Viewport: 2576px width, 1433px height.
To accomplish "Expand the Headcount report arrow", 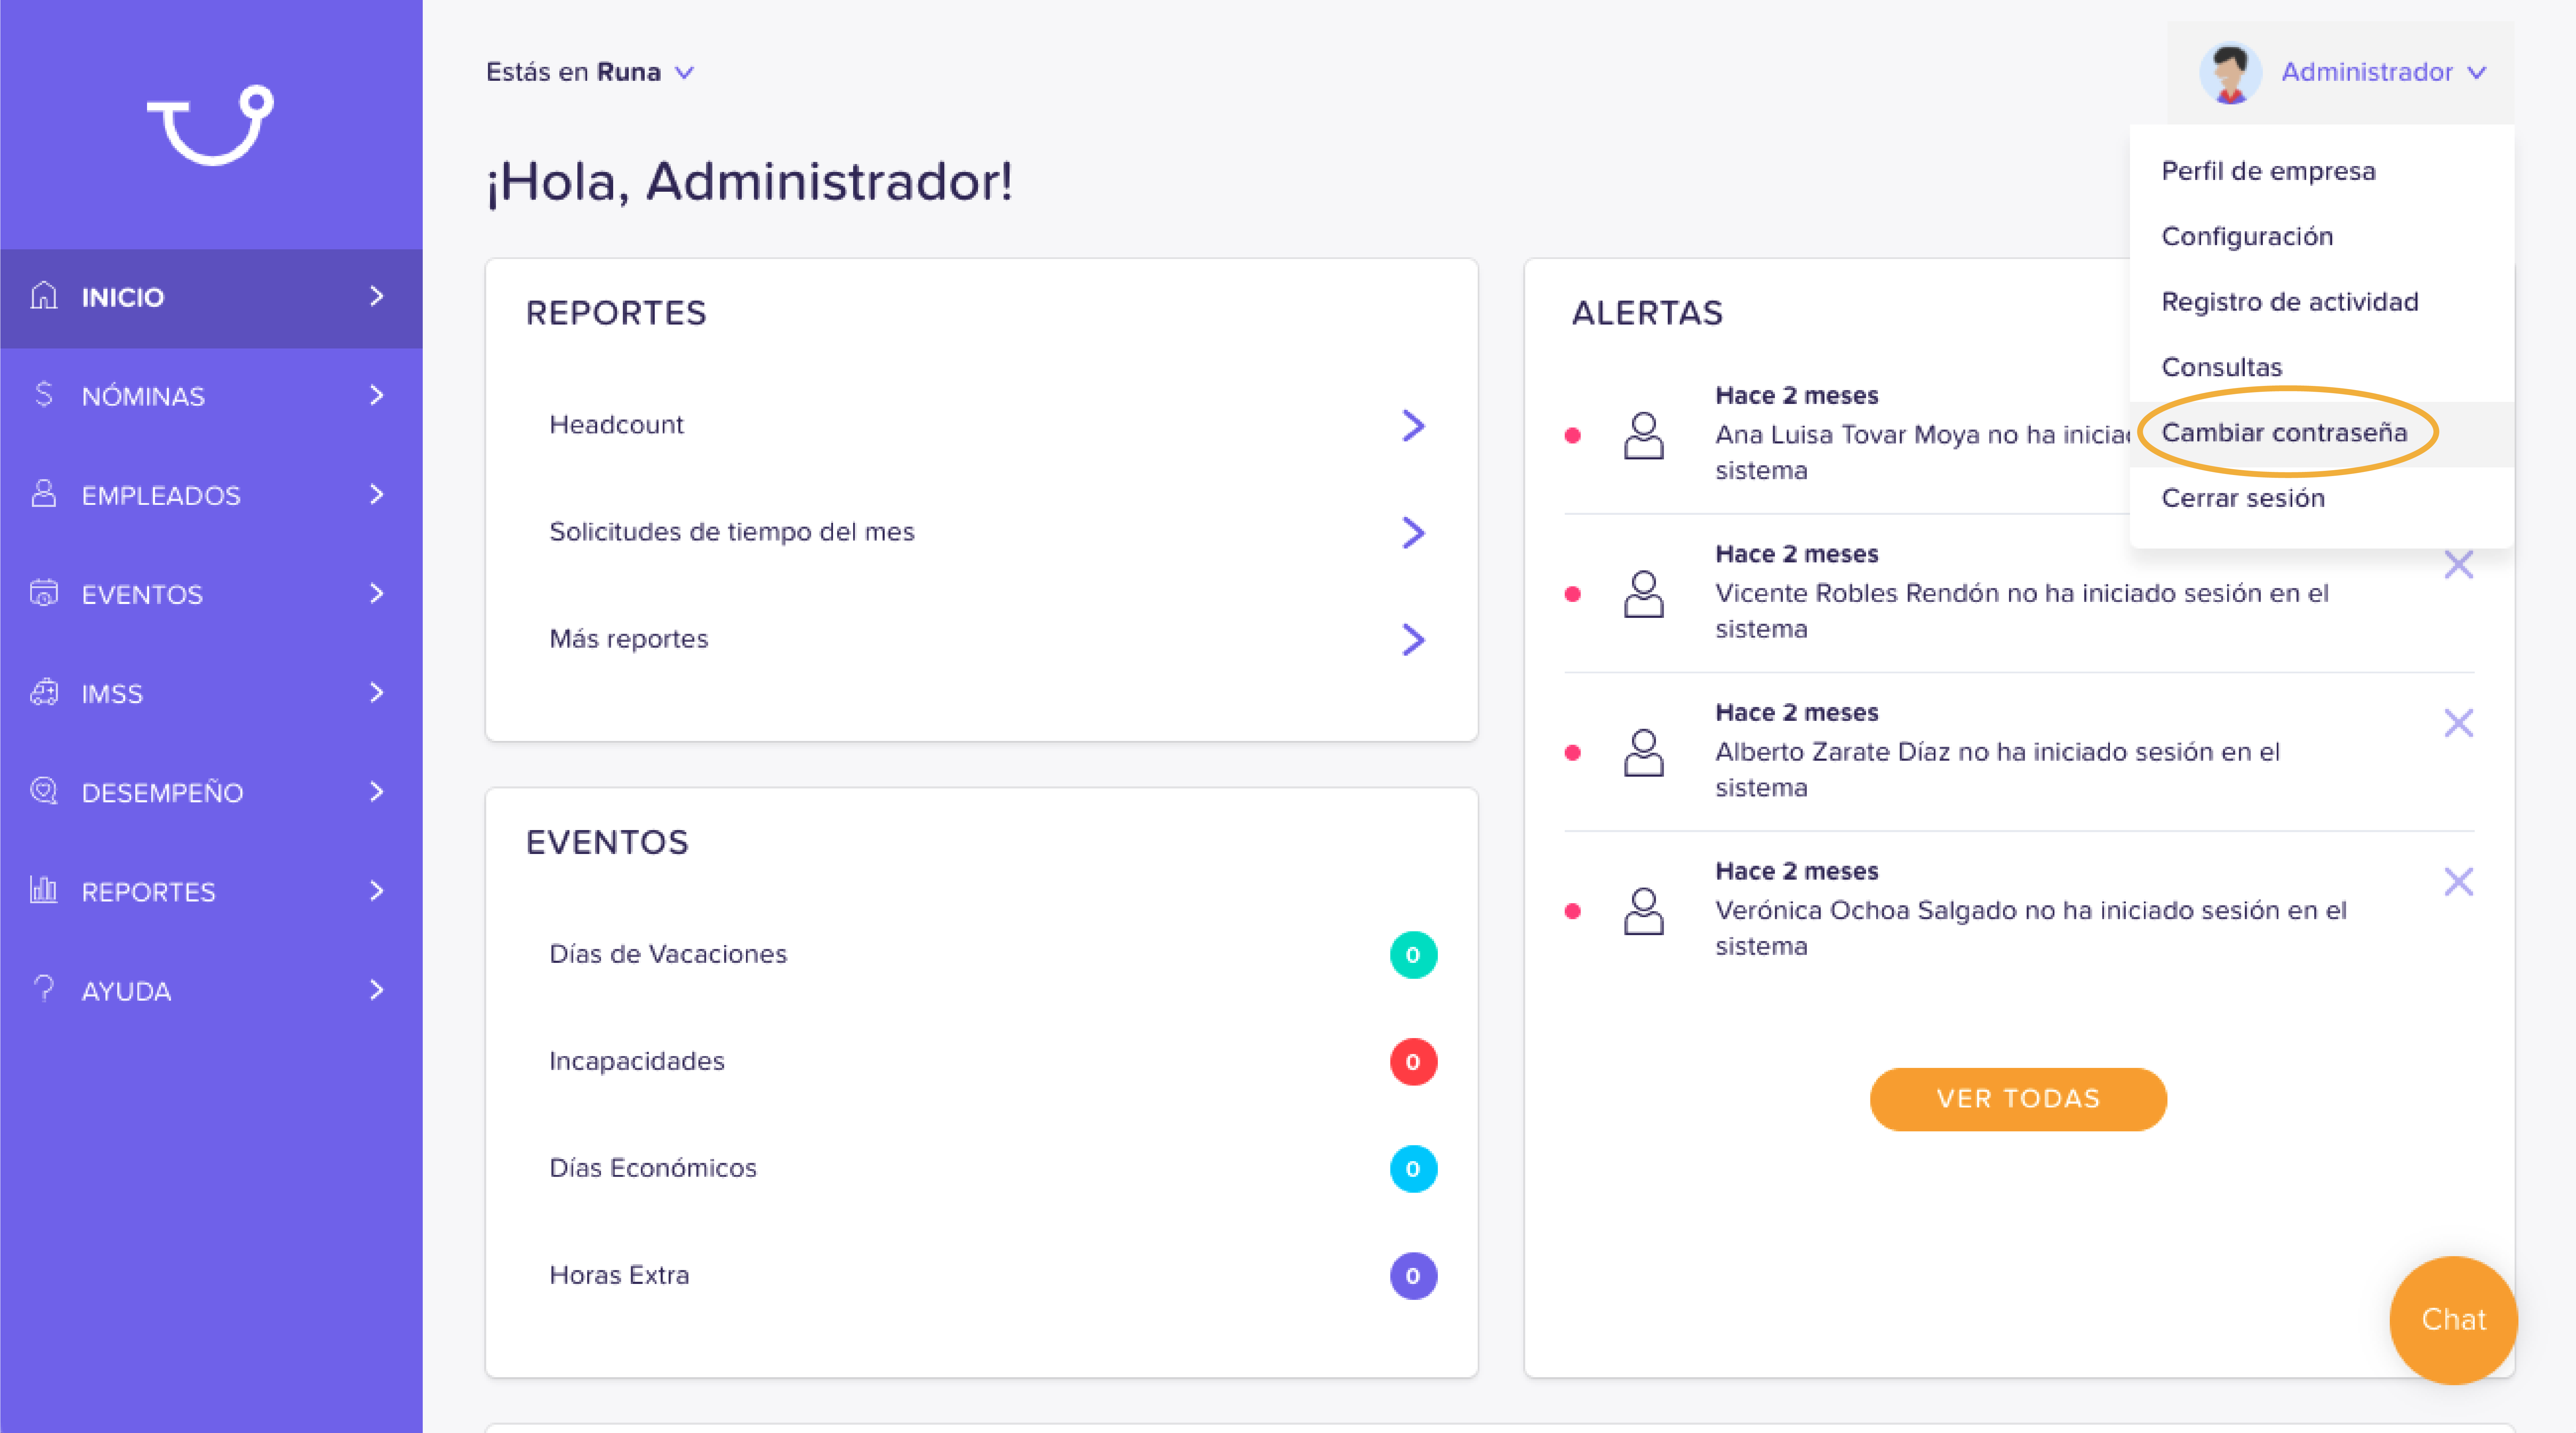I will pyautogui.click(x=1412, y=425).
